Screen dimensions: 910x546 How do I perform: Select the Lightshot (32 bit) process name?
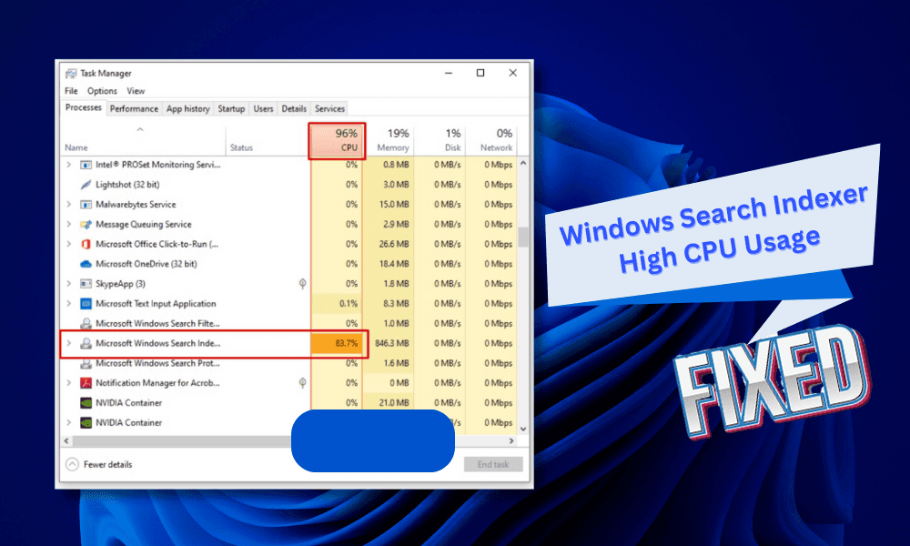pyautogui.click(x=127, y=185)
